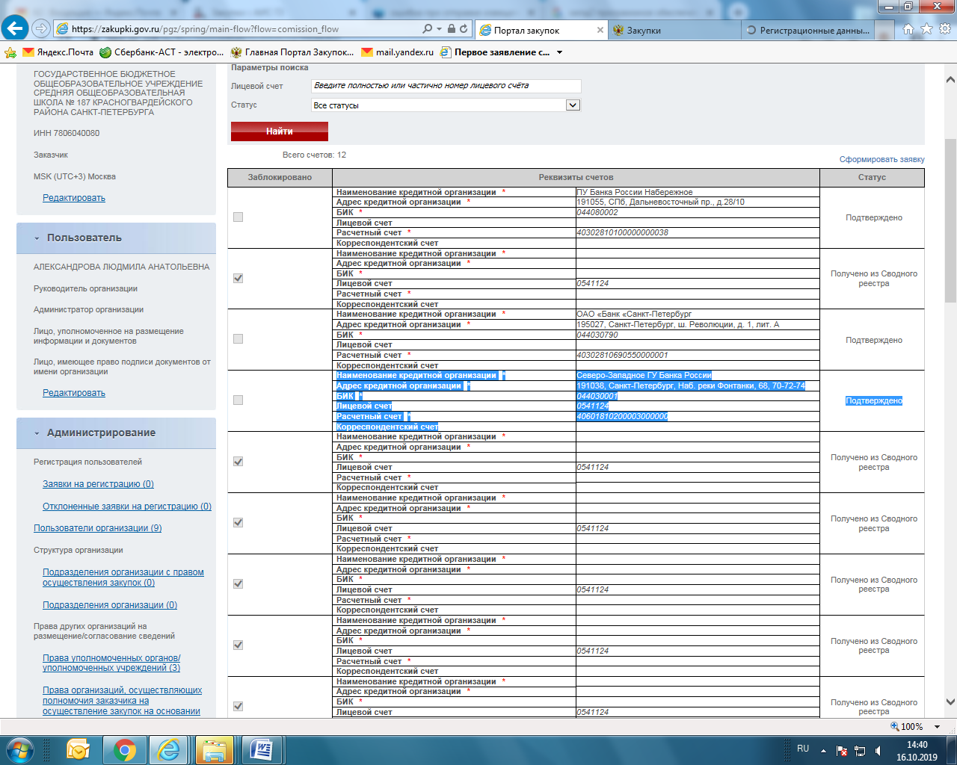Image resolution: width=957 pixels, height=765 pixels.
Task: Toggle blocked checkbox for Северо-Западное ГУ Банка России
Action: click(x=238, y=400)
